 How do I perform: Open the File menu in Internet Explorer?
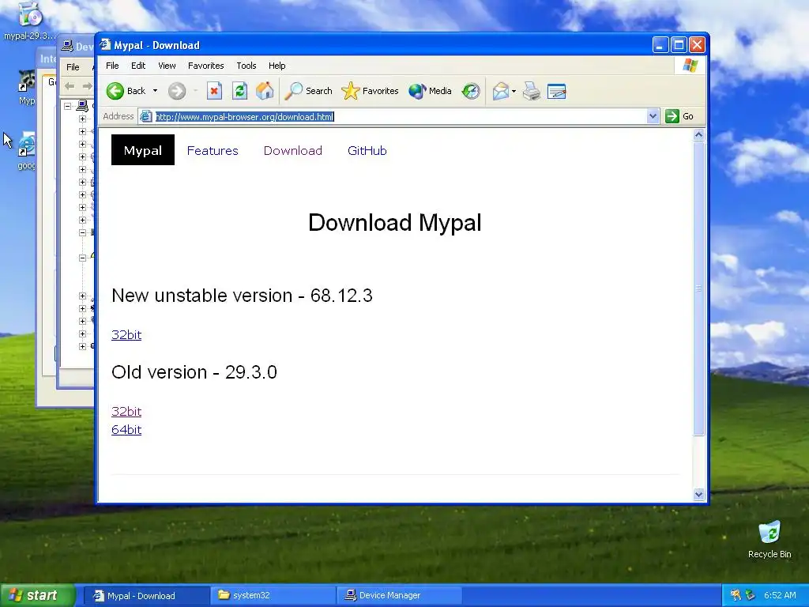112,66
